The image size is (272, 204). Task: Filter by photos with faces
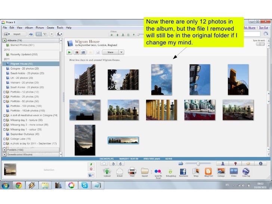click(123, 35)
